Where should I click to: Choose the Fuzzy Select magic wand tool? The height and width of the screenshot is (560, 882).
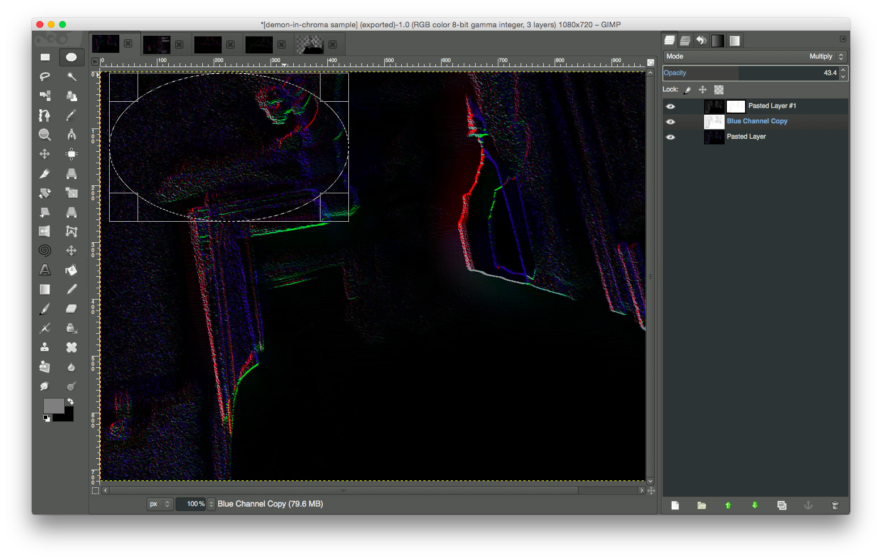pos(71,76)
